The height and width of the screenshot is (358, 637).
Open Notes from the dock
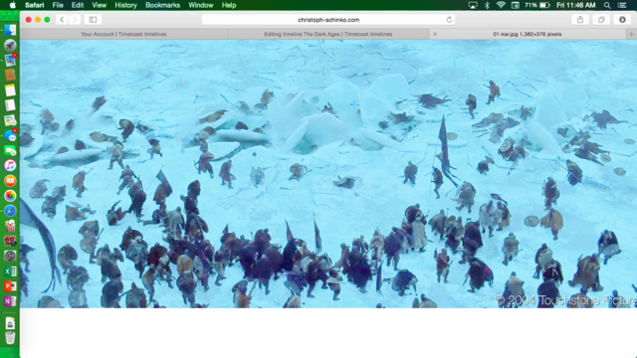[10, 89]
